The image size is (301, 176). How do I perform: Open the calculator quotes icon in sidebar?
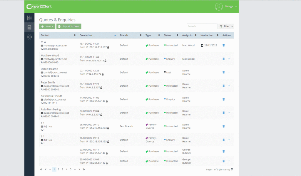click(x=29, y=27)
